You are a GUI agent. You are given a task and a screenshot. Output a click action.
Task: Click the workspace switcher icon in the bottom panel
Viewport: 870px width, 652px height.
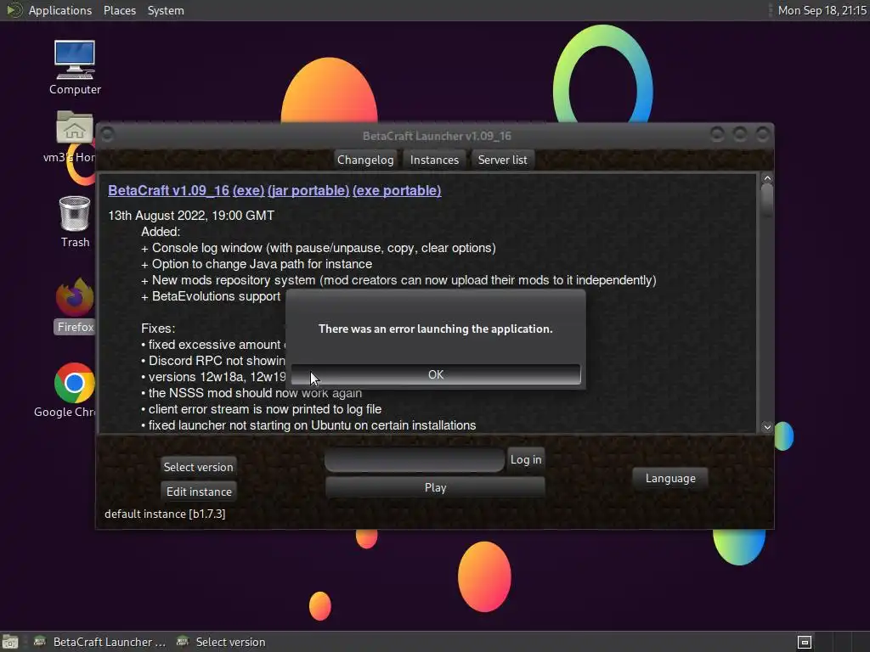(x=805, y=642)
